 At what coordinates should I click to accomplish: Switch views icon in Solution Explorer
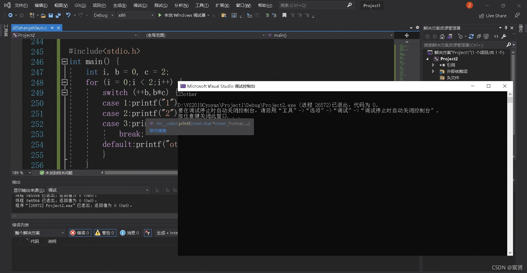450,36
